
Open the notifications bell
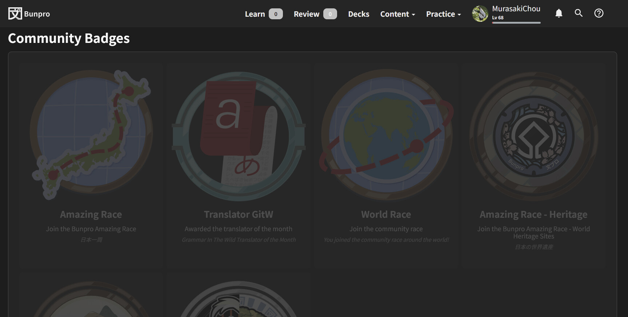point(559,13)
